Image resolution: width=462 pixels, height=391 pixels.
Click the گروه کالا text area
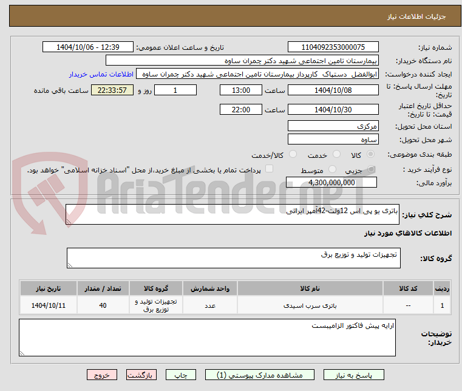coord(233,258)
